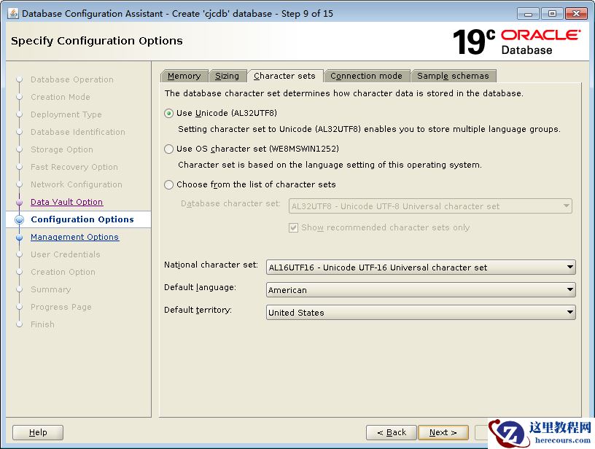Image resolution: width=595 pixels, height=449 pixels.
Task: Click the Configuration Options step bullet icon
Action: [20, 219]
